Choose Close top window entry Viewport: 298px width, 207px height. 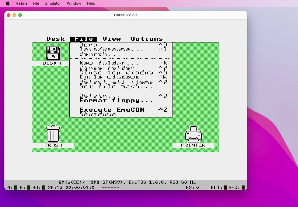(121, 72)
